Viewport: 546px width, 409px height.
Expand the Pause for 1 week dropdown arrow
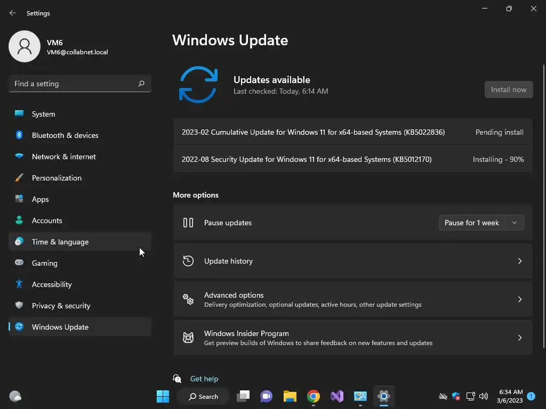[x=515, y=223]
